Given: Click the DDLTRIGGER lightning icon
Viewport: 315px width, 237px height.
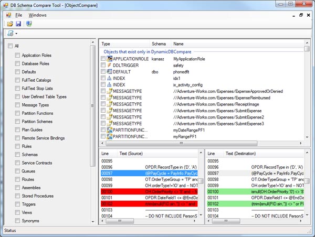Looking at the screenshot, I should [109, 66].
